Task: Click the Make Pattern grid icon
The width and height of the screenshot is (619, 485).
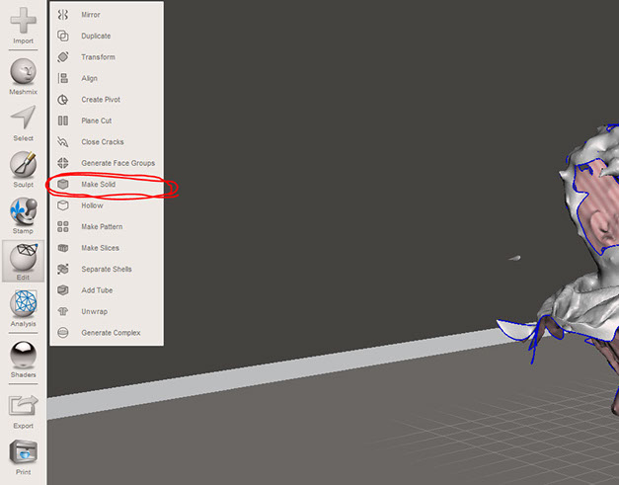Action: coord(63,227)
